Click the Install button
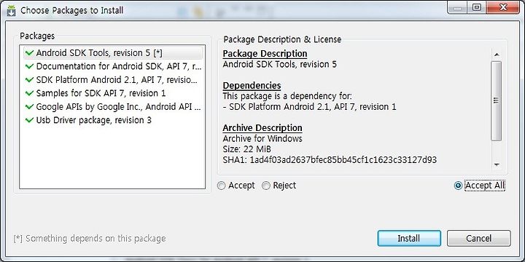Screen dimensions: 525x262 [x=409, y=238]
